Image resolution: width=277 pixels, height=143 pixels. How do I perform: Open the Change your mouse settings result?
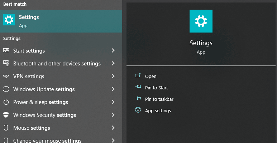(x=61, y=140)
